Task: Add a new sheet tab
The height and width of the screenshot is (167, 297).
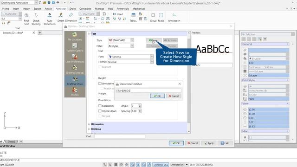Action: tap(21, 141)
